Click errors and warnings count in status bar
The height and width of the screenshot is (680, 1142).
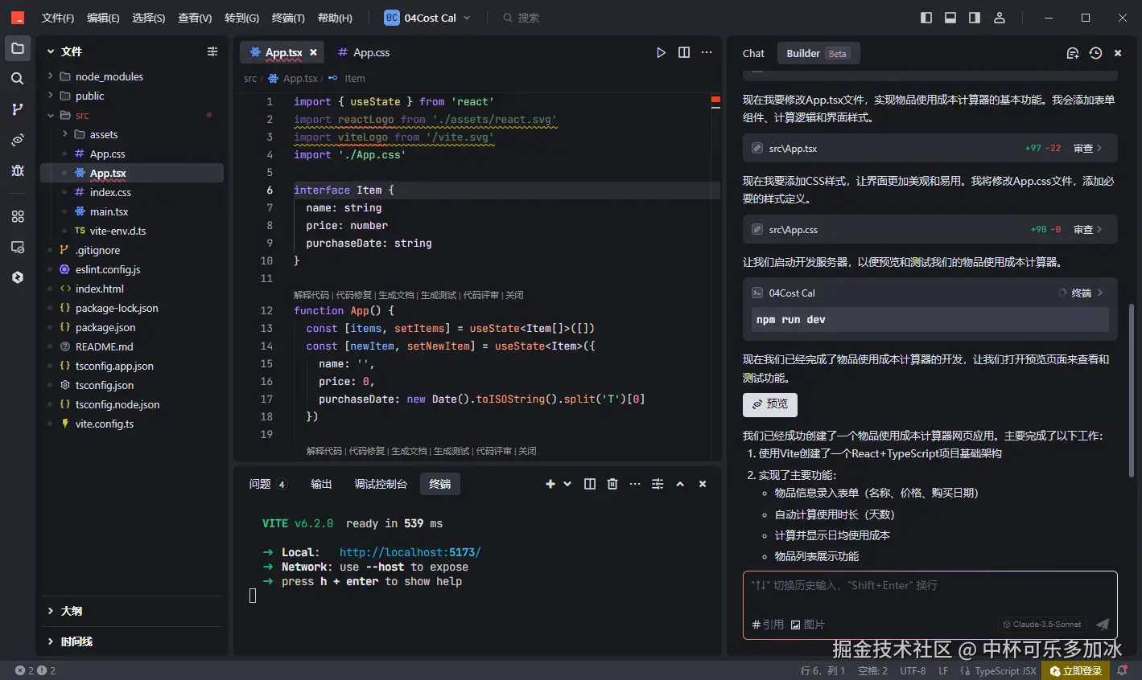click(x=35, y=670)
